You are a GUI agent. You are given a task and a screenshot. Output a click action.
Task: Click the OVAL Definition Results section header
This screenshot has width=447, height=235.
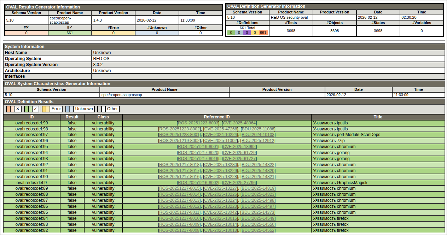pos(29,102)
